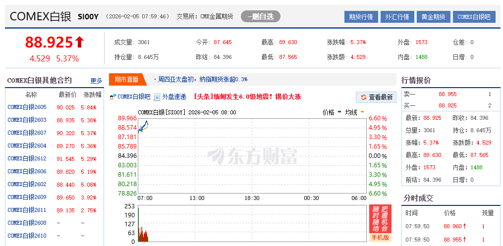Screen dimensions: 503x246
Task: Click the 删自选 remove-from-watchlist button
Action: point(261,16)
